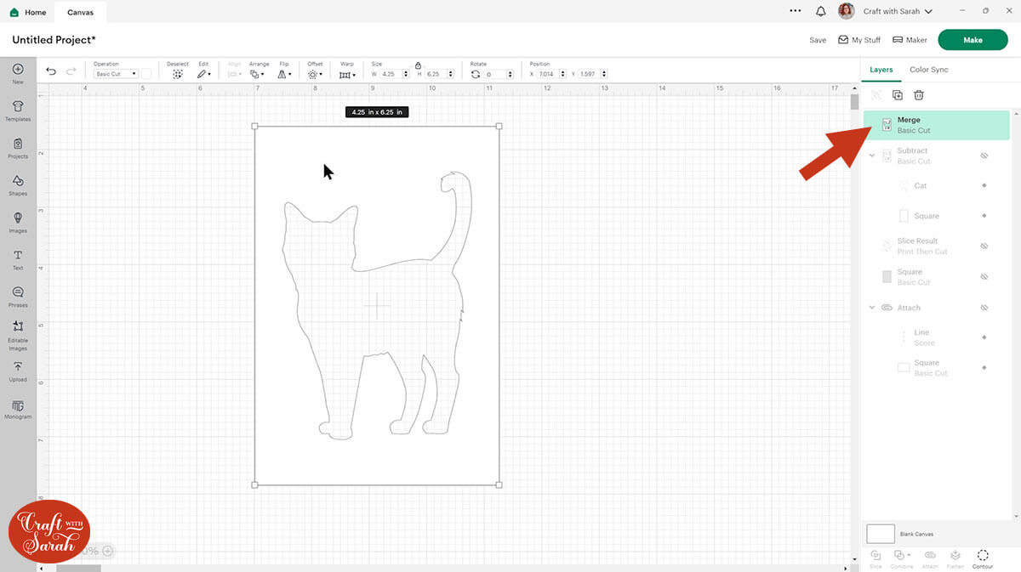1021x572 pixels.
Task: Toggle visibility of Slice Result layer
Action: point(984,246)
